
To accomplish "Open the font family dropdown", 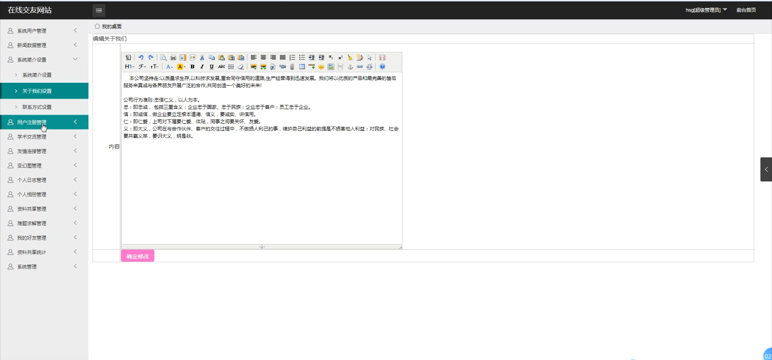I will click(x=142, y=67).
